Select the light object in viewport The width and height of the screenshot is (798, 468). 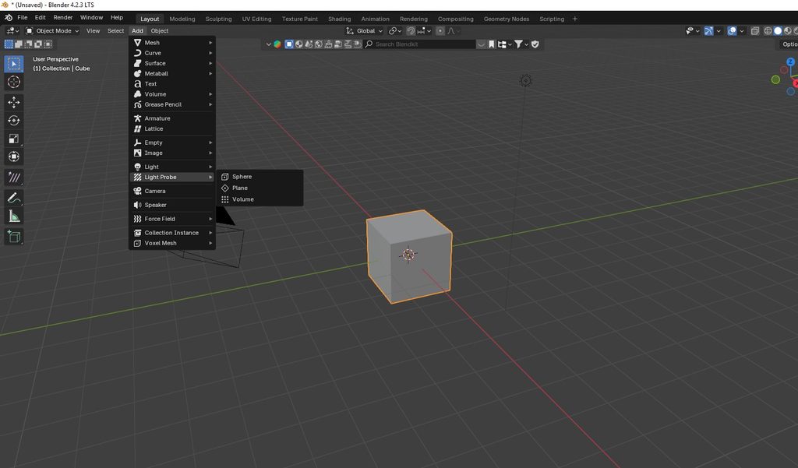(526, 80)
